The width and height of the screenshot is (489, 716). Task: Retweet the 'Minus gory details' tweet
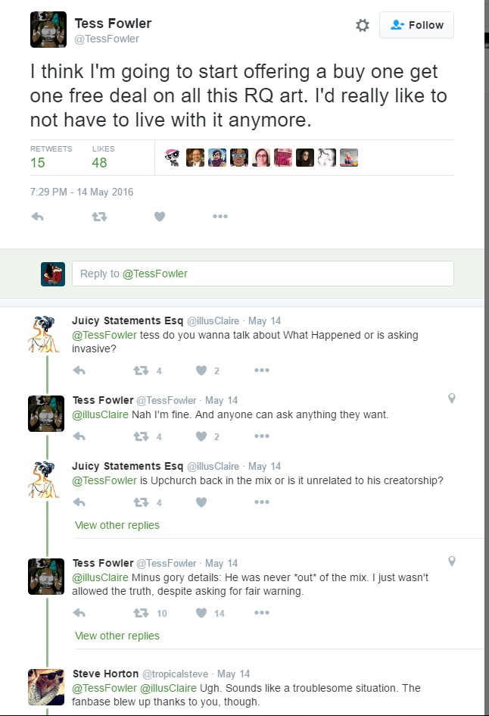pos(141,613)
